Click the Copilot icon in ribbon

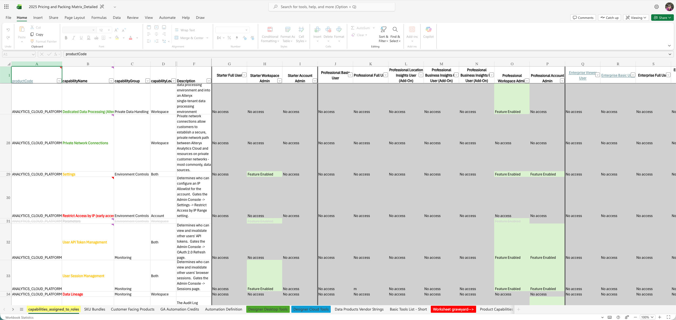click(x=428, y=30)
